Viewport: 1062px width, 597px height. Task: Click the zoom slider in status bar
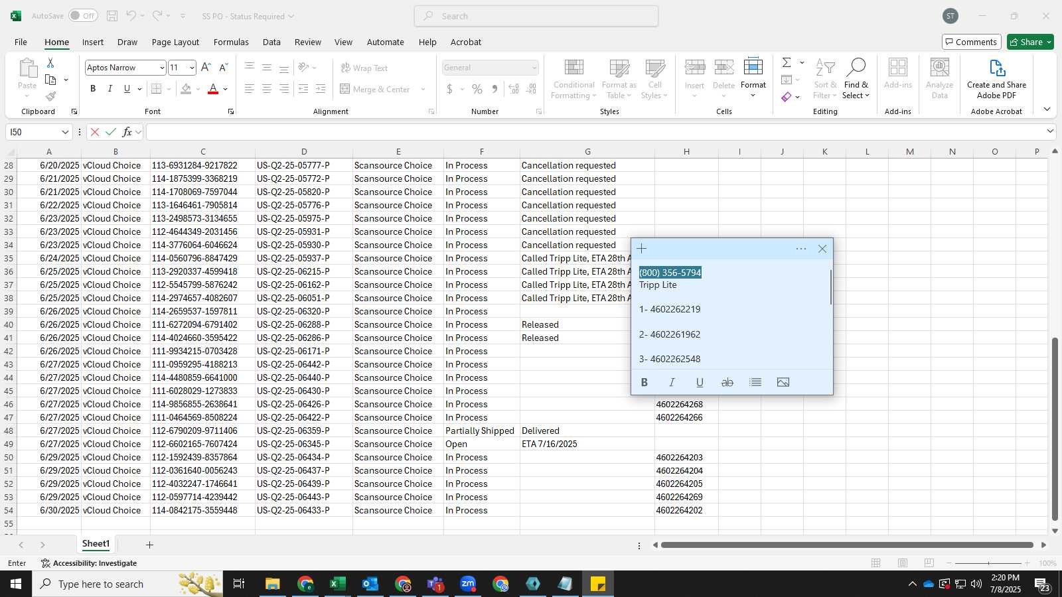coord(988,563)
